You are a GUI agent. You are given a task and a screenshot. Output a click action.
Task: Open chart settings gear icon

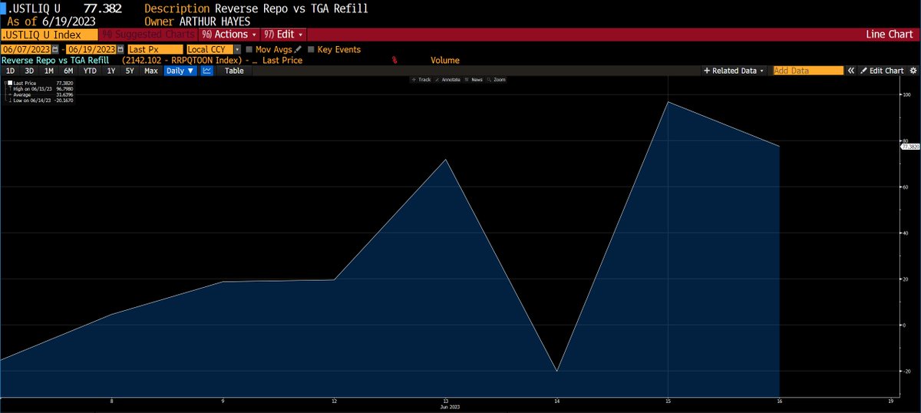point(913,70)
